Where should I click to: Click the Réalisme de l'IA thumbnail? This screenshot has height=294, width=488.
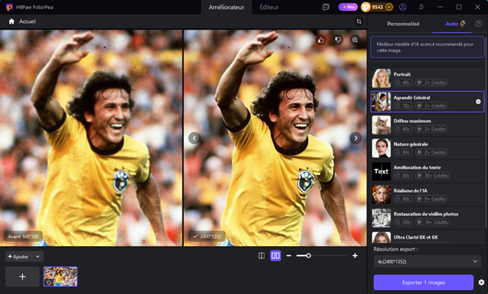point(381,195)
